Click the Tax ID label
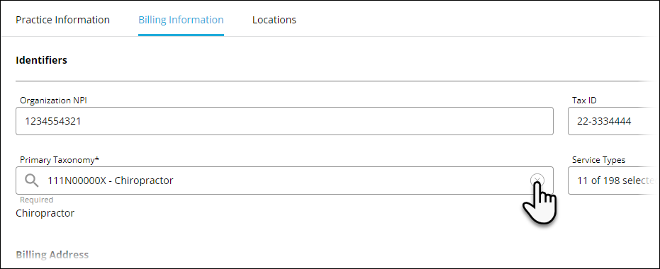This screenshot has height=269, width=660. click(x=584, y=101)
